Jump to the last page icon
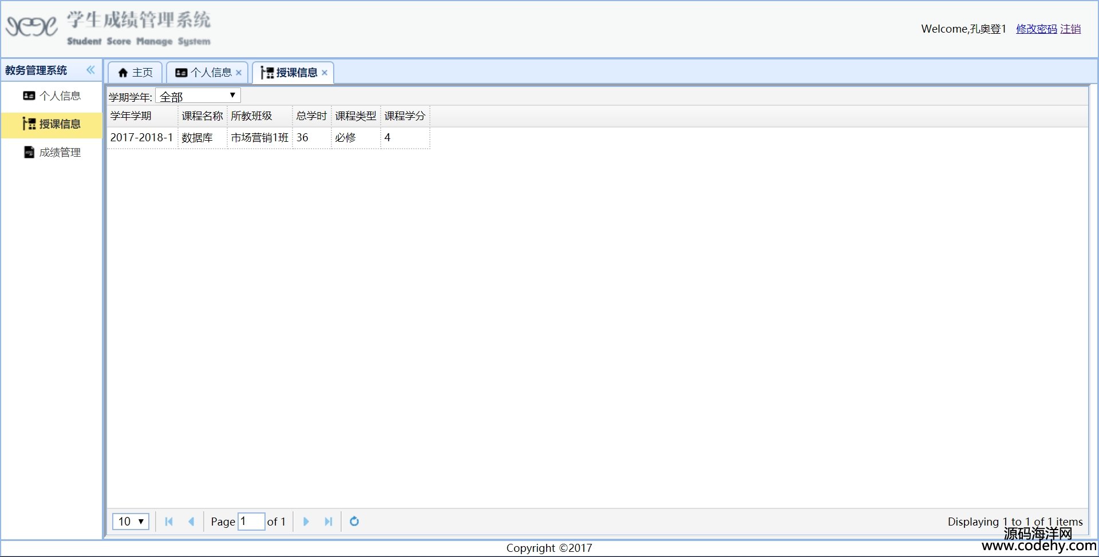Screen dimensions: 1099x557 tap(328, 522)
